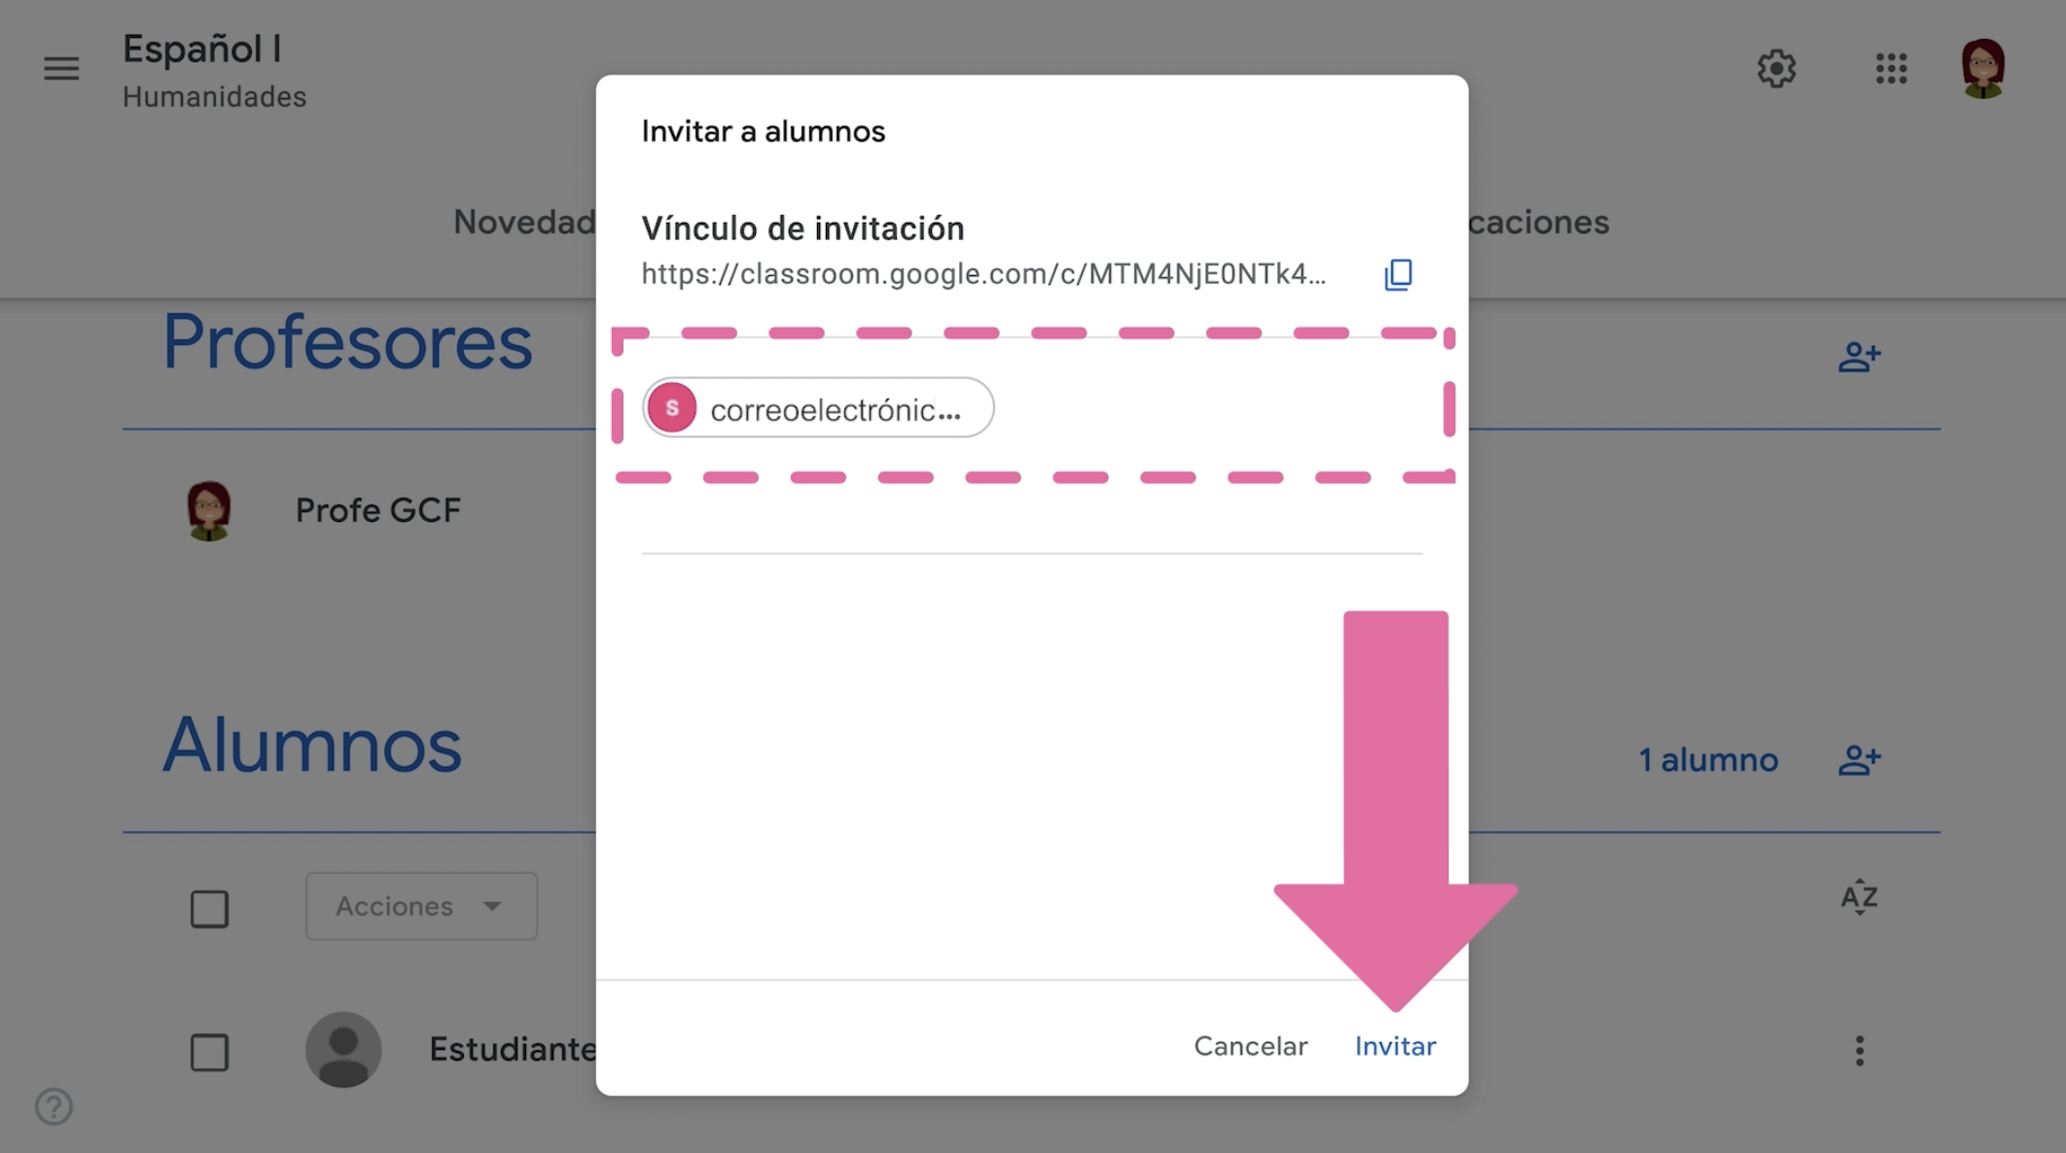Click the invite teacher icon in Profesores
The height and width of the screenshot is (1153, 2066).
pos(1859,357)
